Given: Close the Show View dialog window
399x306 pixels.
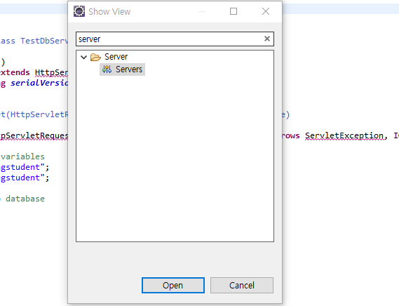Looking at the screenshot, I should [266, 11].
